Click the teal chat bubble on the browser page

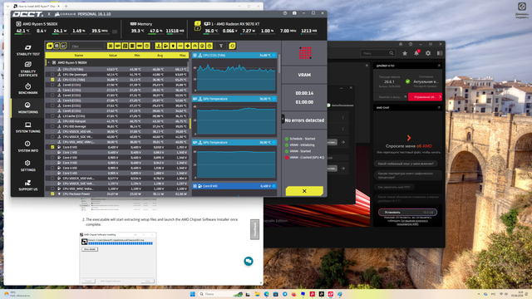(x=249, y=261)
